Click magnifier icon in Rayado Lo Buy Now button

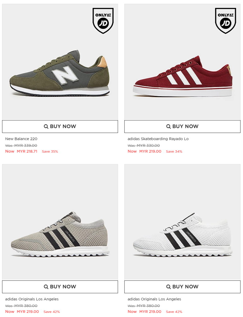(x=169, y=126)
